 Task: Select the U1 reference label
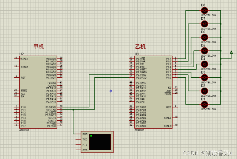pyautogui.click(x=137, y=54)
